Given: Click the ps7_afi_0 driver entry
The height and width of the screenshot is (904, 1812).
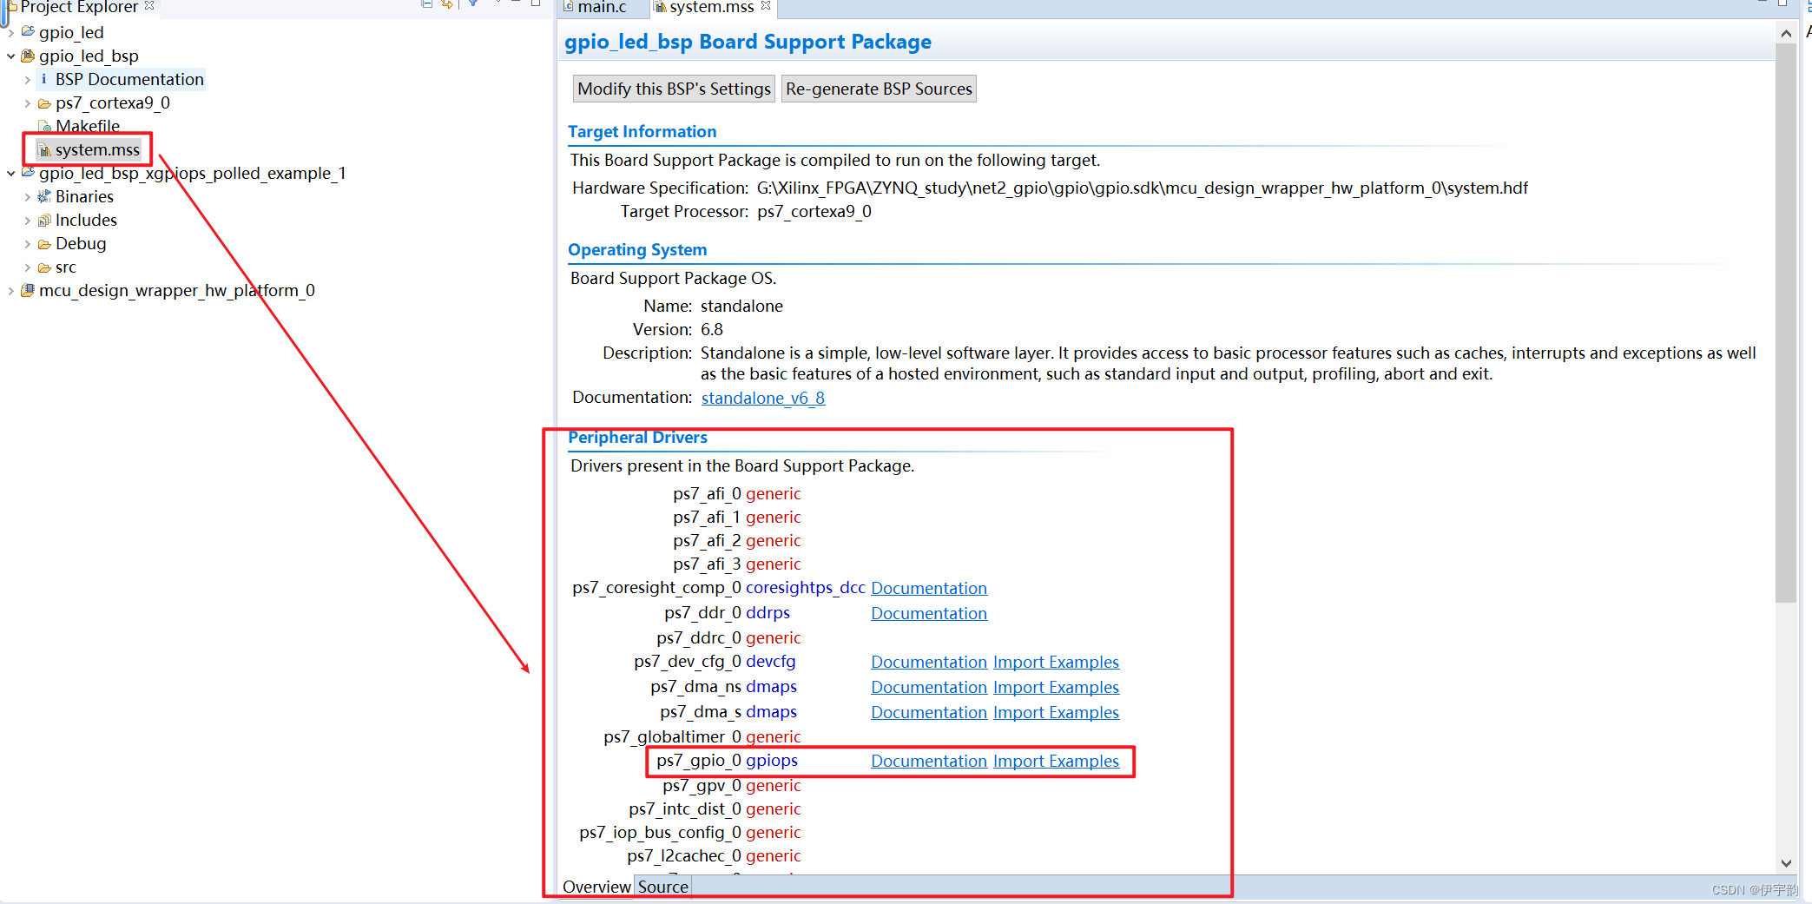Looking at the screenshot, I should click(737, 493).
